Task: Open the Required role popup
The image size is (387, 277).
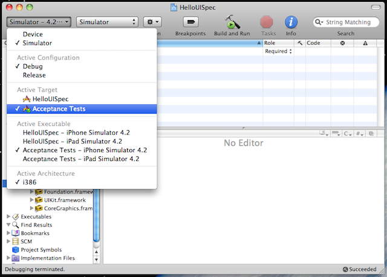Action: tap(278, 51)
